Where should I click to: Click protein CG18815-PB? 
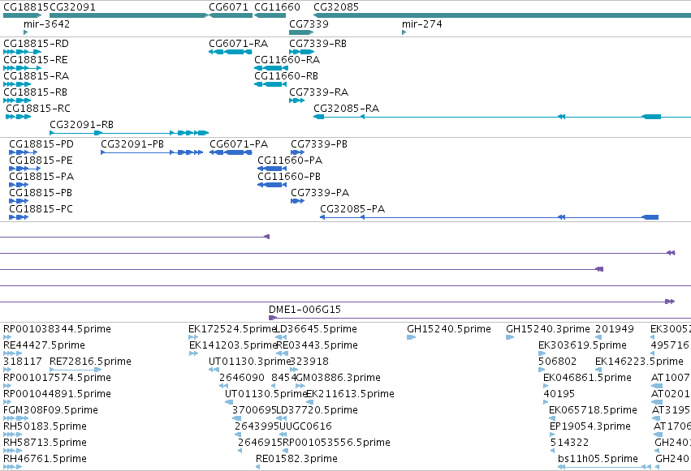pyautogui.click(x=41, y=193)
